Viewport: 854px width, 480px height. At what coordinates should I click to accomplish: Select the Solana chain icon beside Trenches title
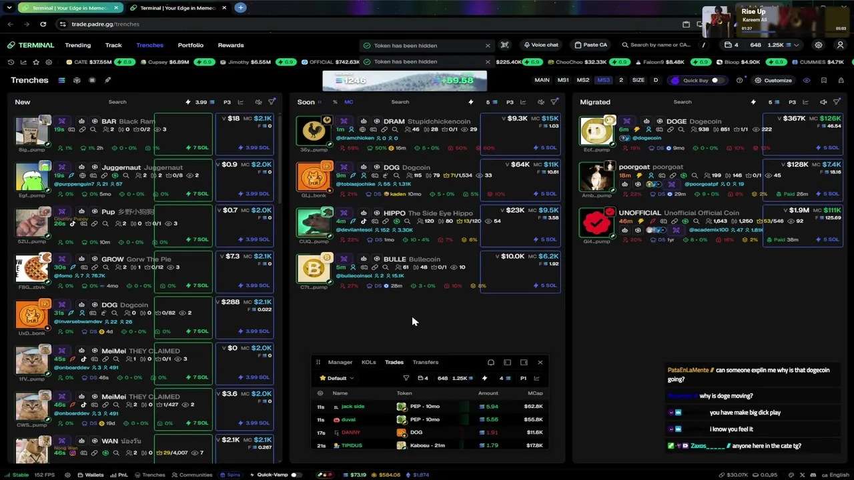click(x=61, y=81)
